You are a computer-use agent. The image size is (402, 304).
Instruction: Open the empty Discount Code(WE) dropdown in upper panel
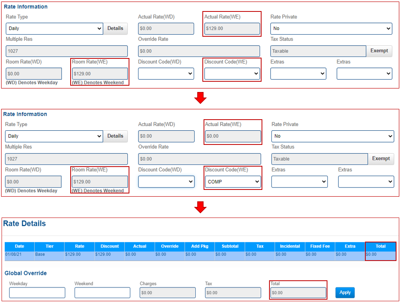pyautogui.click(x=232, y=73)
